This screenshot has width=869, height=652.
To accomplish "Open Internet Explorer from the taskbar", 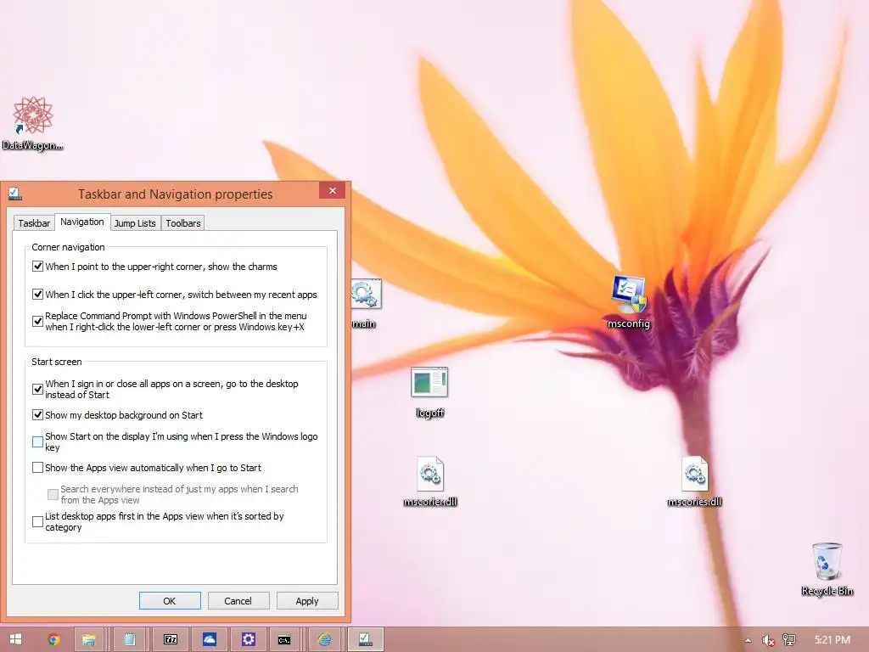I will coord(324,639).
